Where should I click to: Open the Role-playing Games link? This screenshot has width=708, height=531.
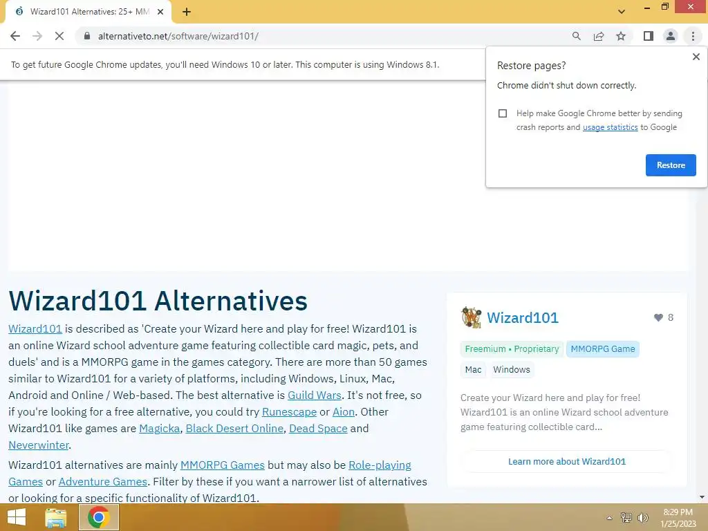coord(380,465)
